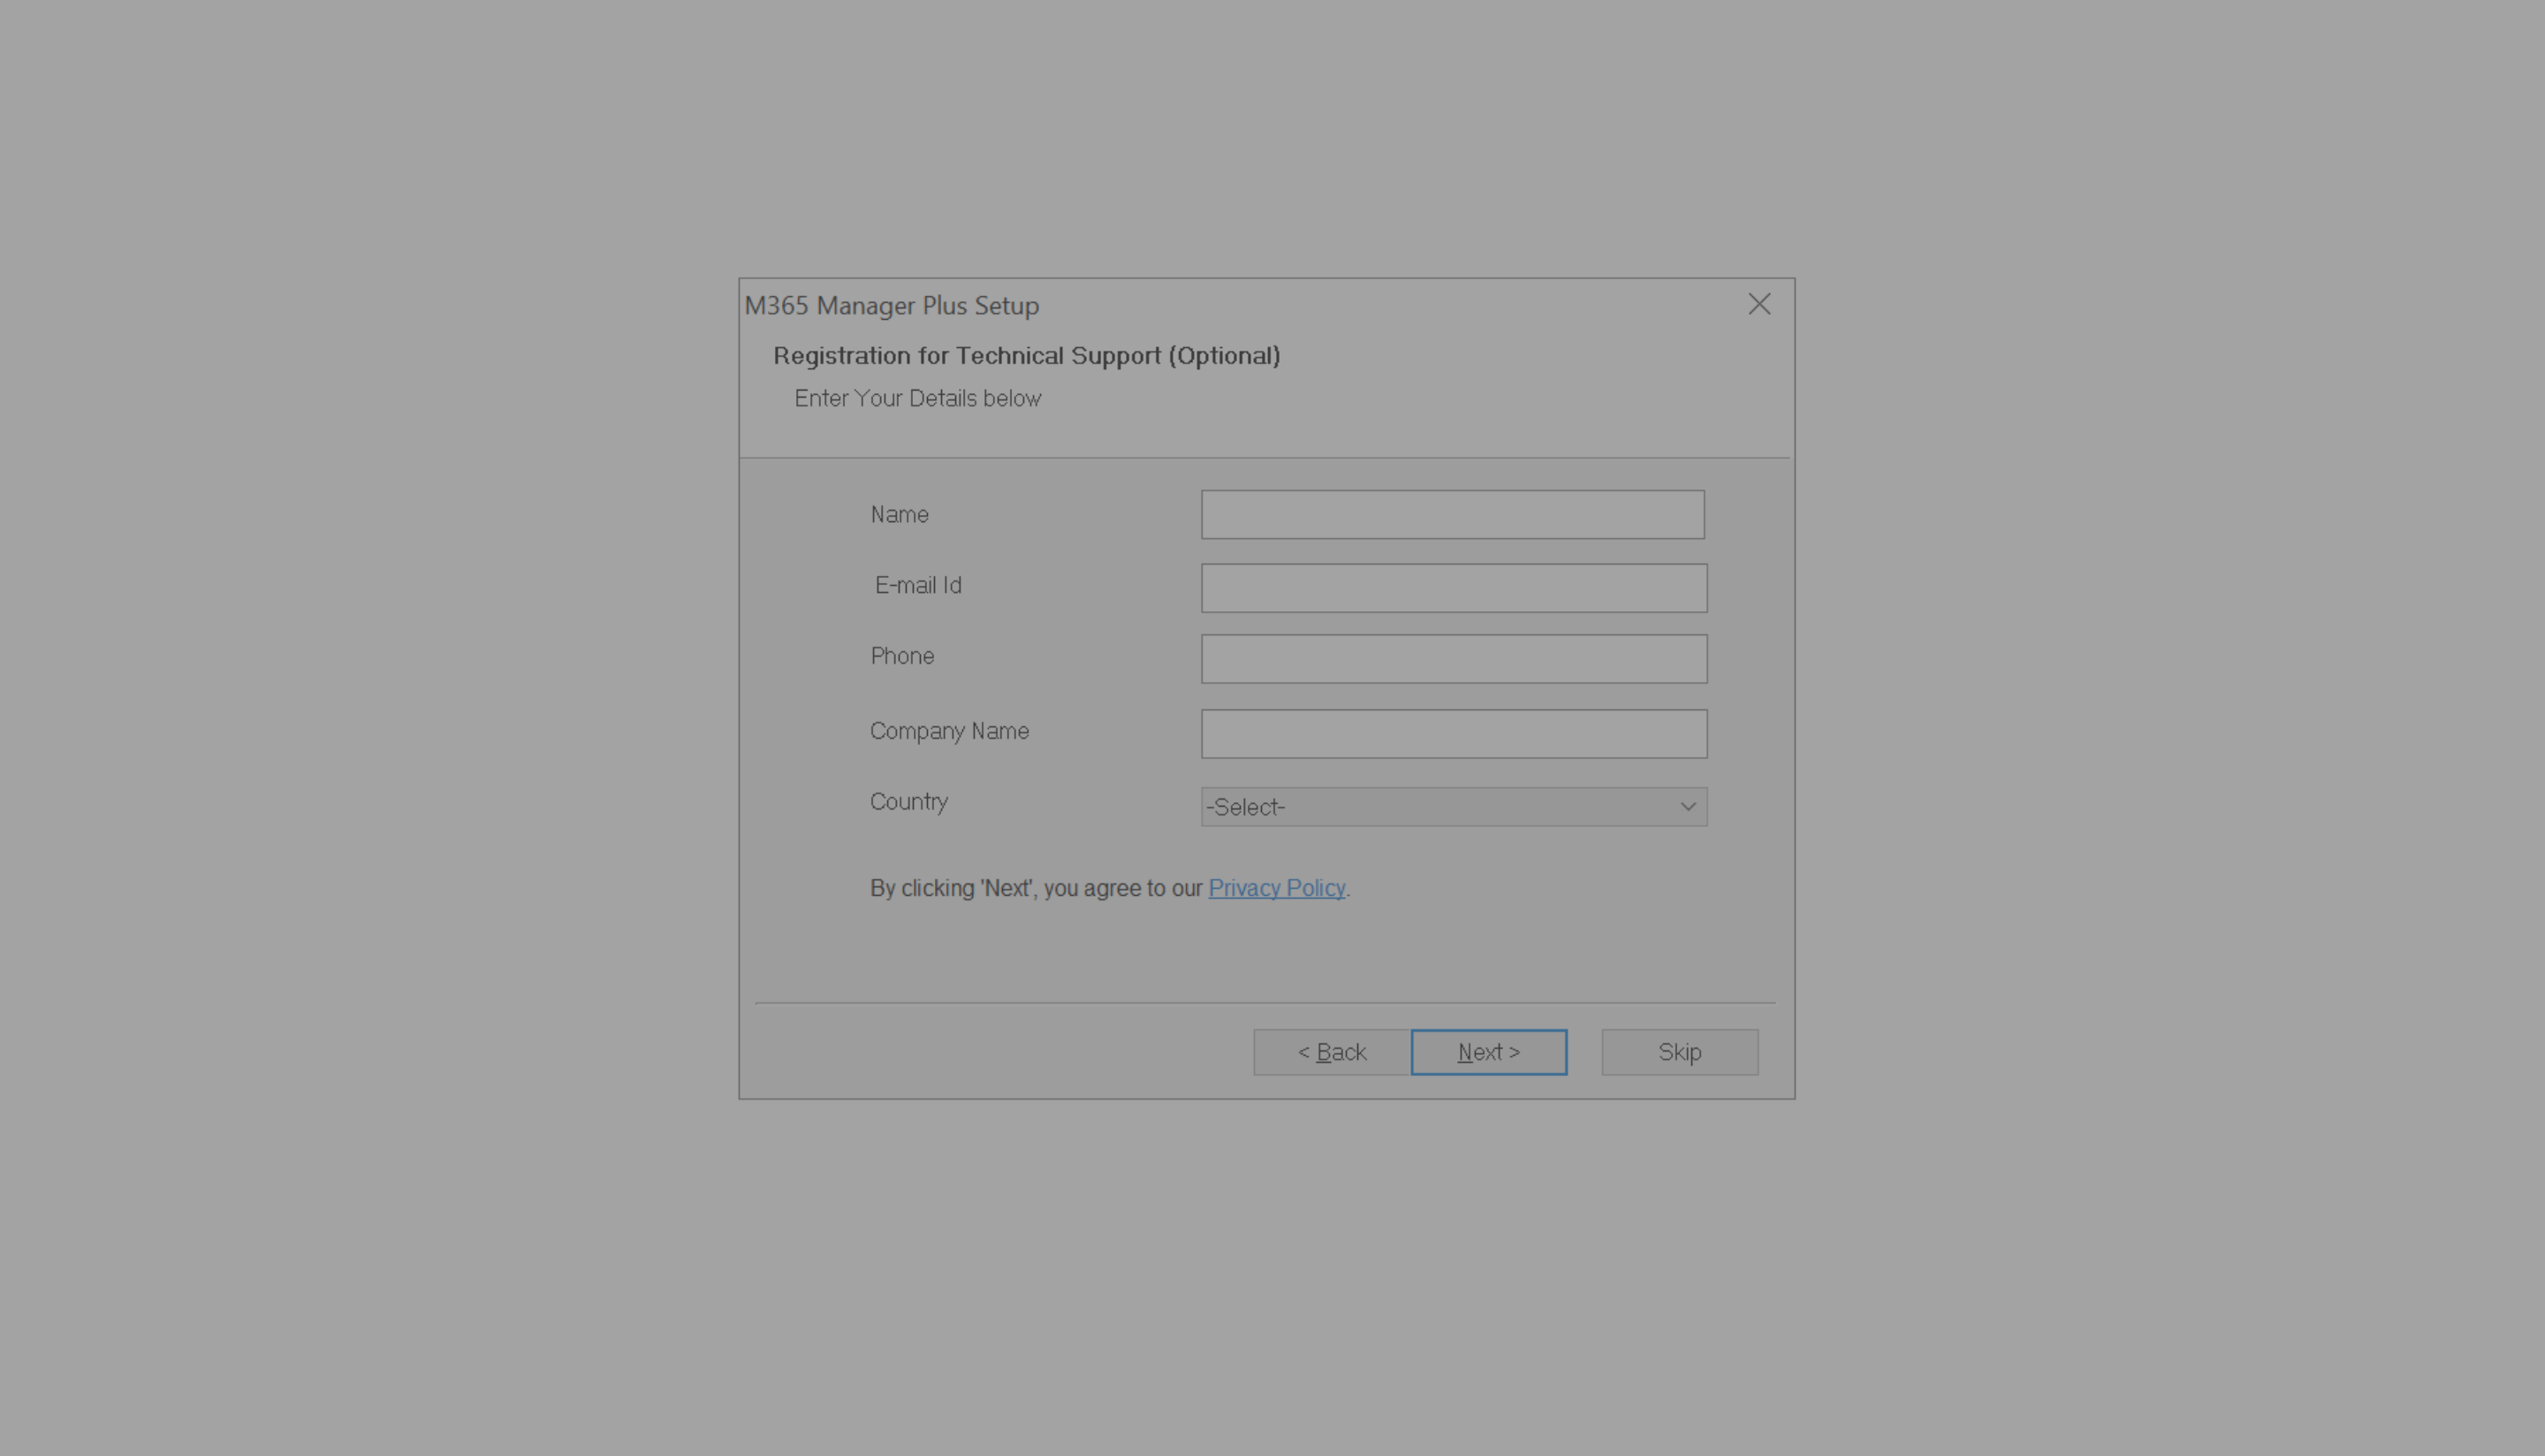Click the Phone number field
2545x1456 pixels.
point(1453,659)
